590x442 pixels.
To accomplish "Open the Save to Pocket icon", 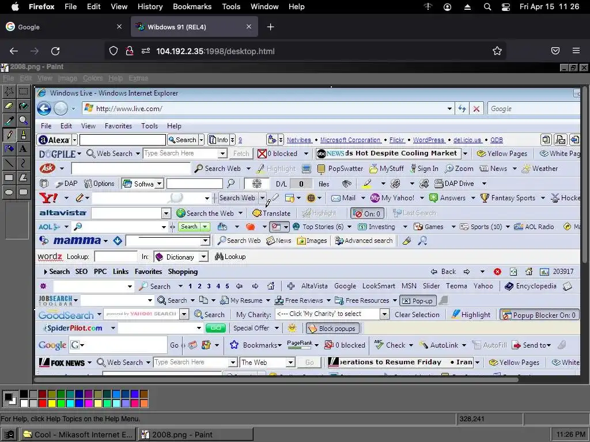I will (x=555, y=51).
